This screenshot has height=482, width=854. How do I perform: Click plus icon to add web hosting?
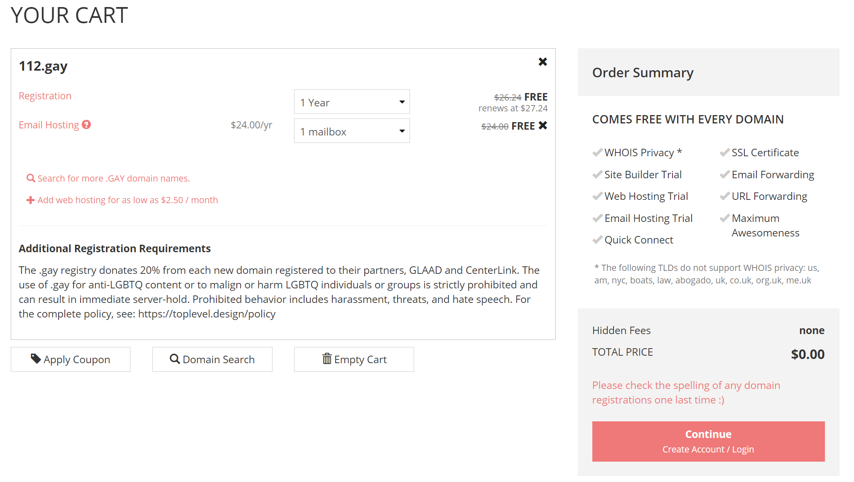coord(31,200)
